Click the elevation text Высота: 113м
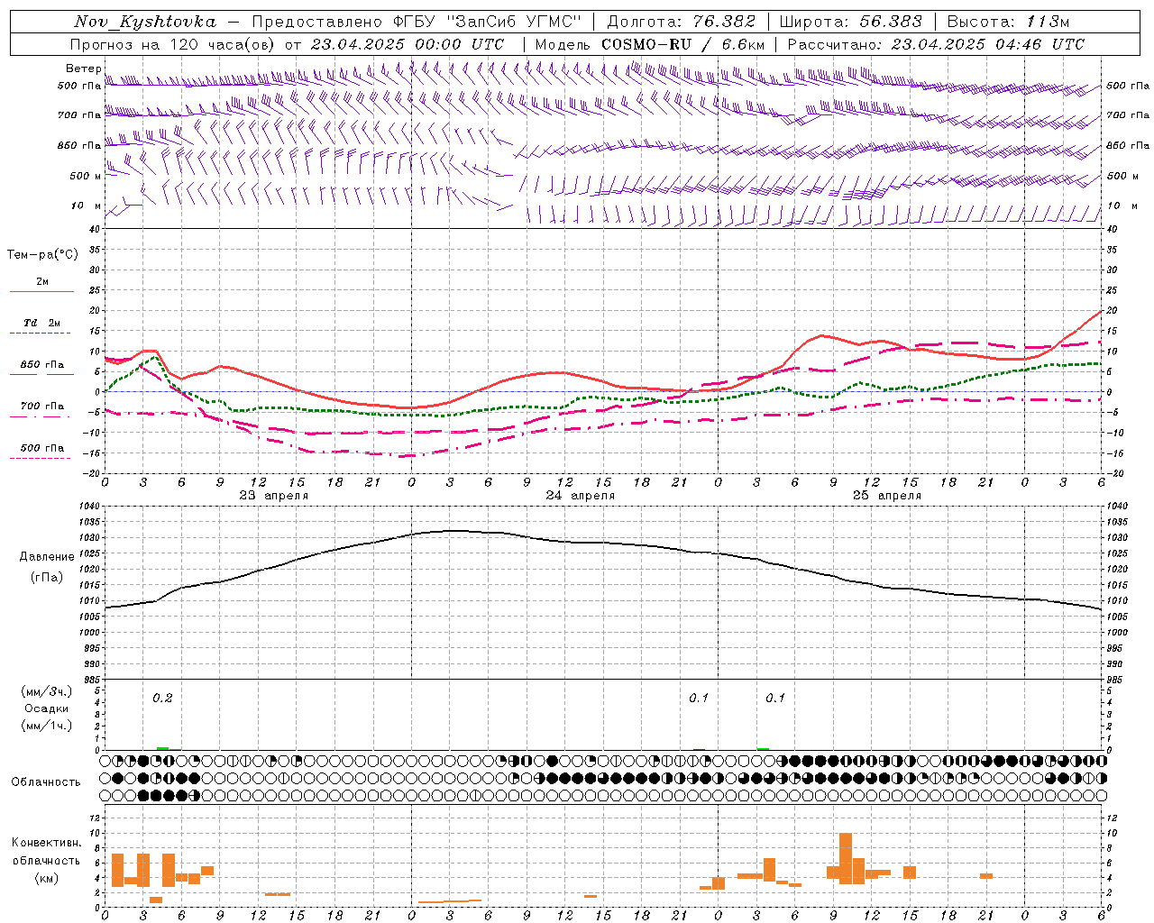Viewport: 1154px width, 923px height. [x=1008, y=22]
